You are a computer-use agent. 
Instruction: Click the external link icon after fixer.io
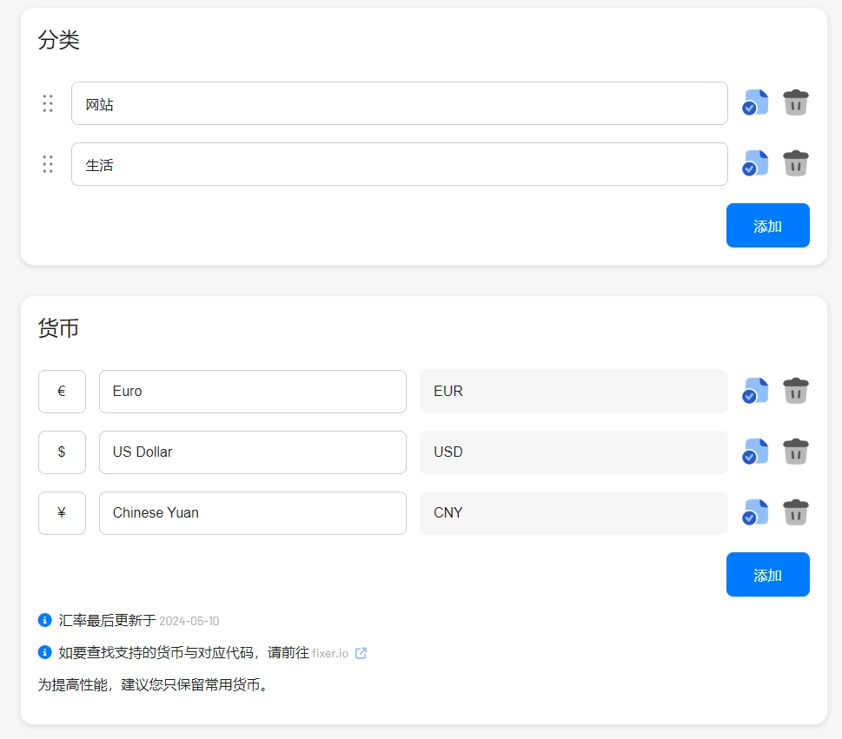click(x=361, y=652)
